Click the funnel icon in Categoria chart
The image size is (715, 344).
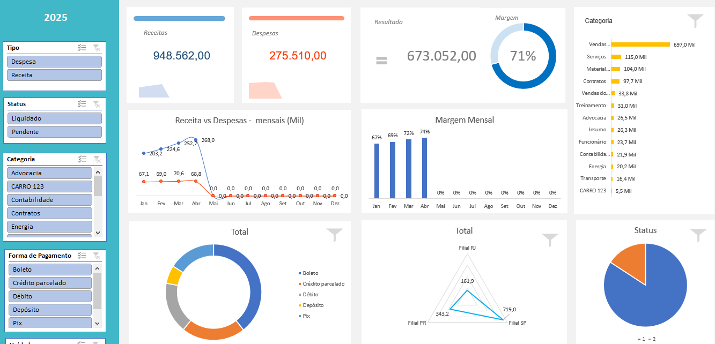click(x=695, y=21)
